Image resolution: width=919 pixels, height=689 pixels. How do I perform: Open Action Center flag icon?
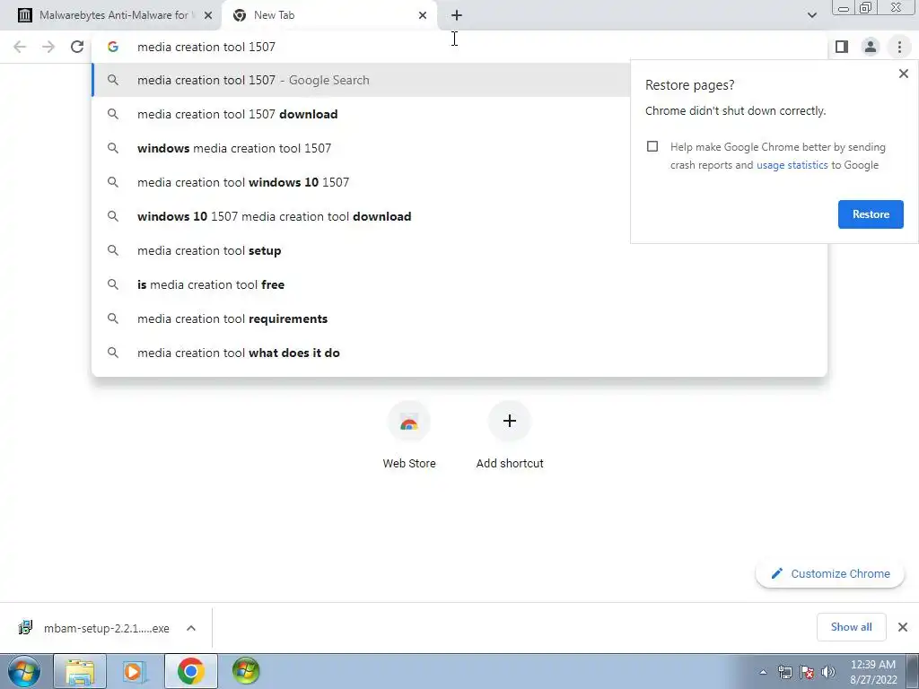tap(807, 672)
